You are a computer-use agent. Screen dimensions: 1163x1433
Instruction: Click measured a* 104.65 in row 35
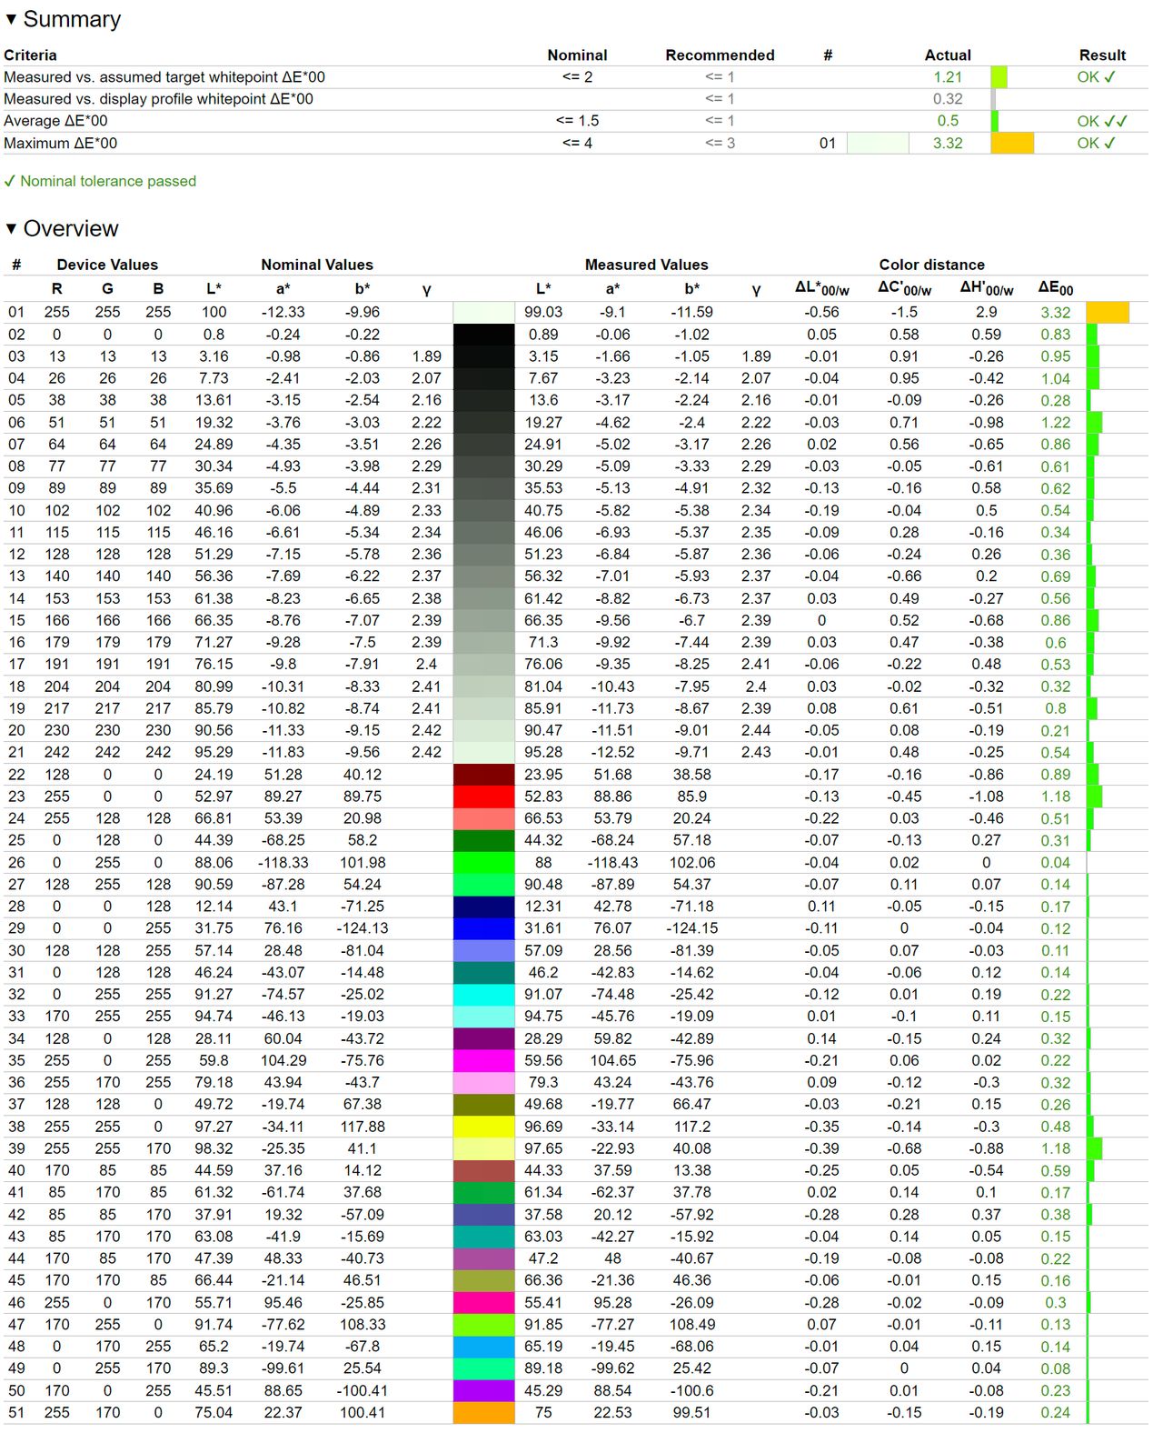coord(613,1060)
